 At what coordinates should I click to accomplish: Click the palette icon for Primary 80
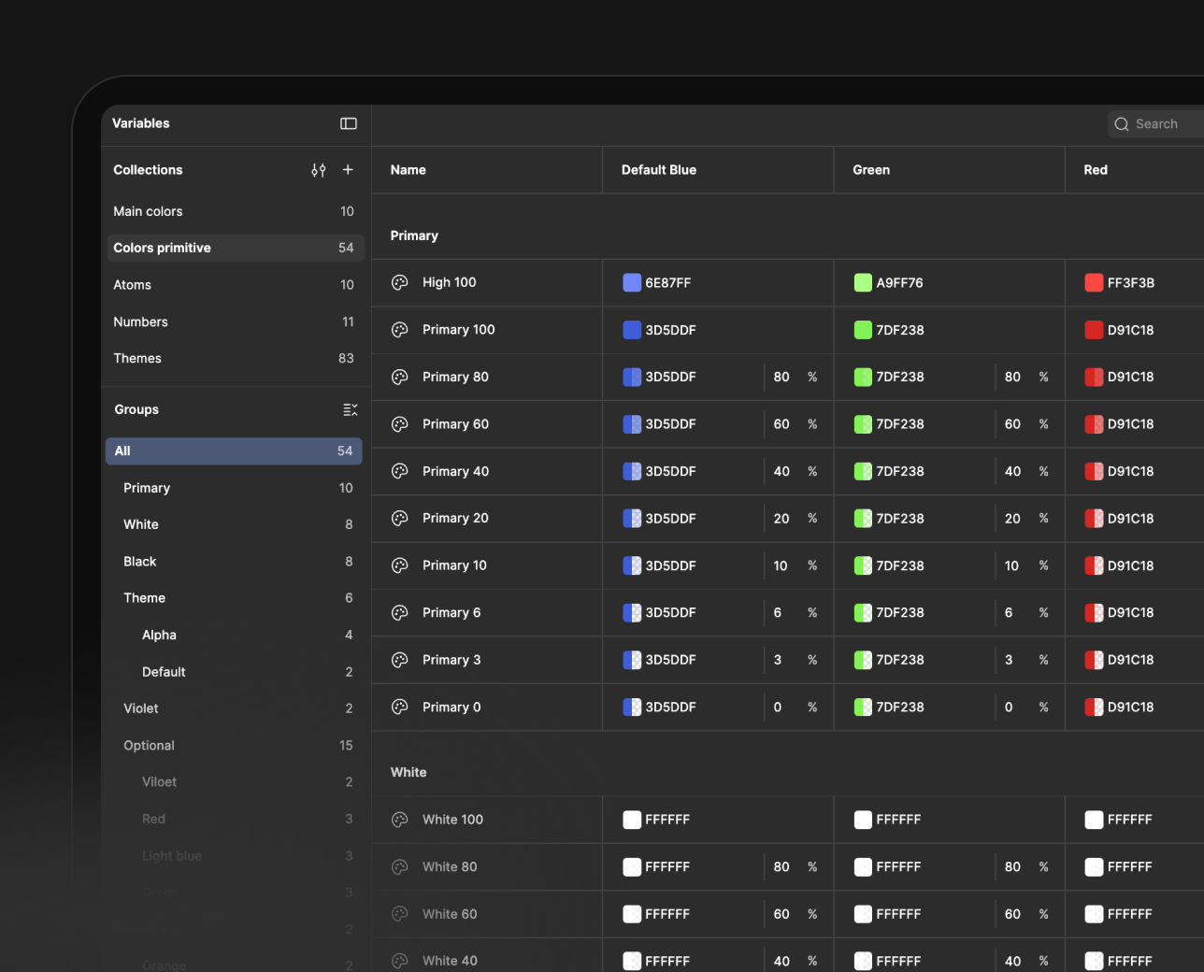coord(400,377)
